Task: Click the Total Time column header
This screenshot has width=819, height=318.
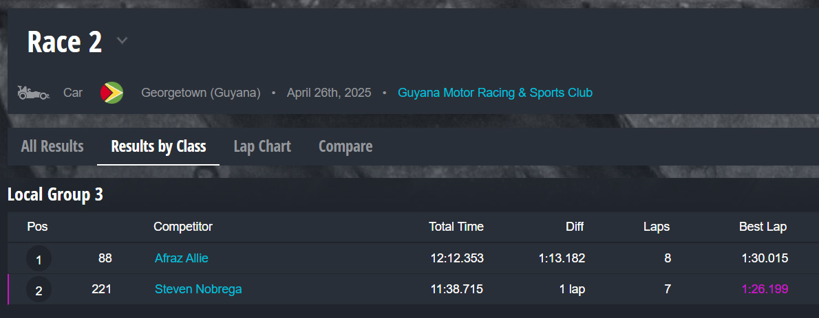Action: click(x=456, y=227)
